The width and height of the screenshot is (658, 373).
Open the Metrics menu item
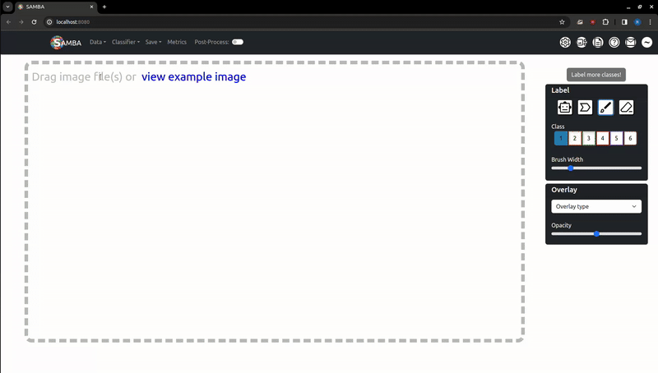(177, 42)
